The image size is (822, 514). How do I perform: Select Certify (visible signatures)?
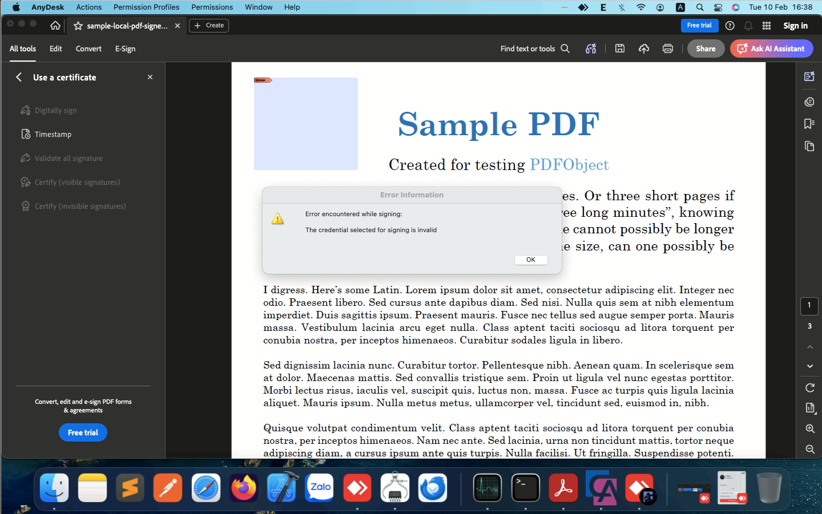[x=70, y=182]
